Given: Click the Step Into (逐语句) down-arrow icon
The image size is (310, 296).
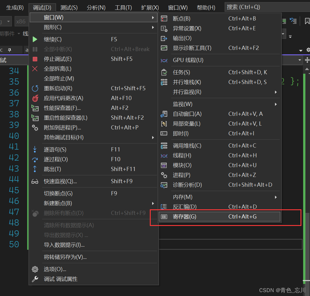Looking at the screenshot, I should pyautogui.click(x=35, y=149).
